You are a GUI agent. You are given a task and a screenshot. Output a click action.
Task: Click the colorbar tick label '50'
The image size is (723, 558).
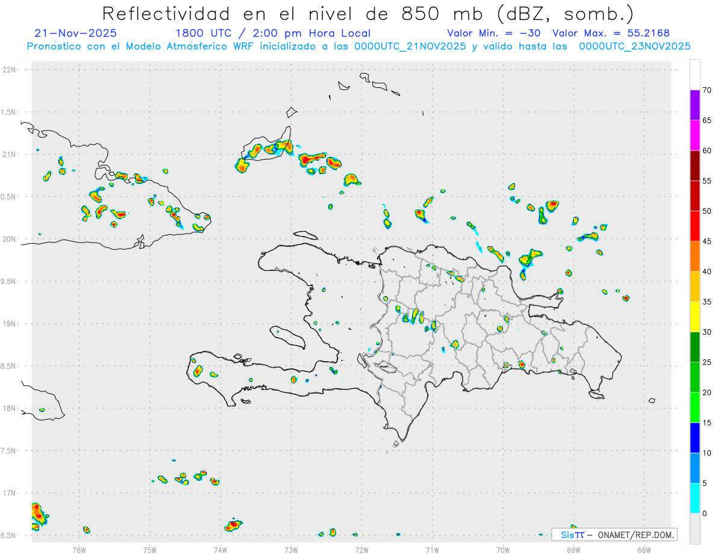tap(708, 211)
